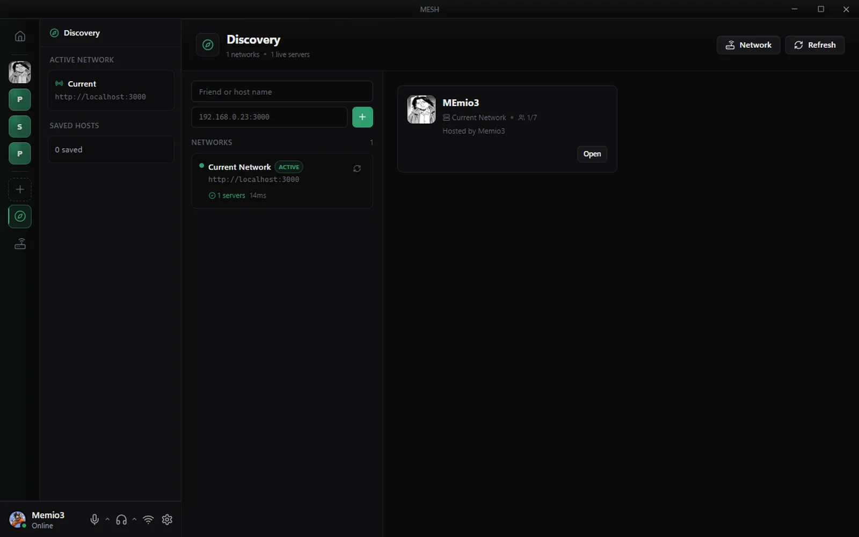
Task: Toggle headphones deafen icon
Action: (x=121, y=519)
